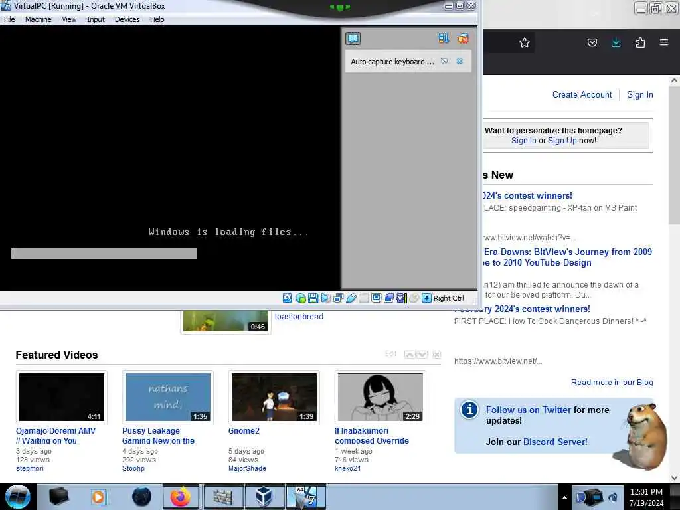
Task: Click Read more in our Blog link
Action: pyautogui.click(x=612, y=382)
